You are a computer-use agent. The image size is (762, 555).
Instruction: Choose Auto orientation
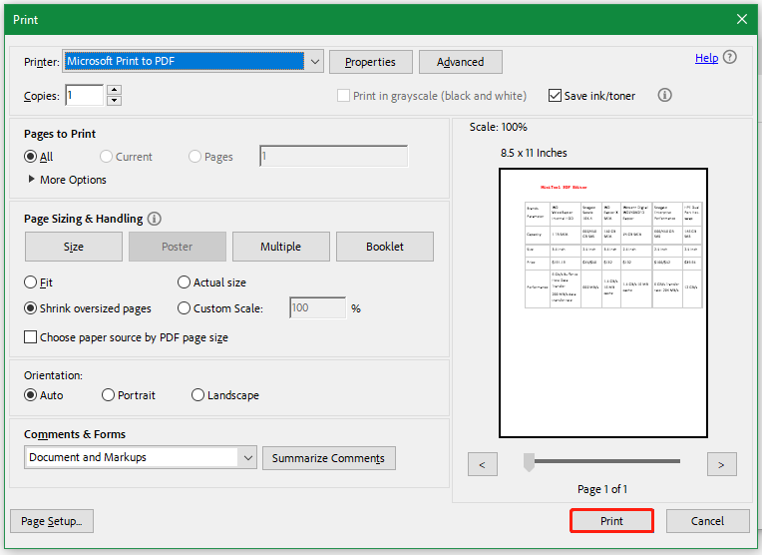click(x=30, y=395)
